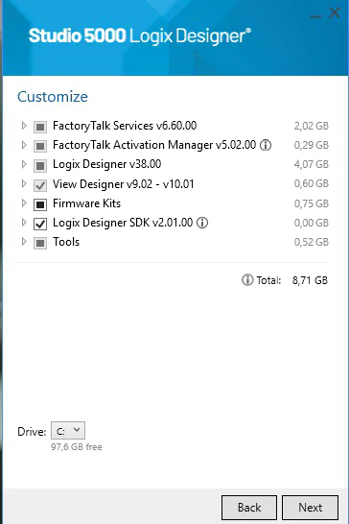This screenshot has height=524, width=349.
Task: Click the 4,07 GB size value
Action: 312,164
